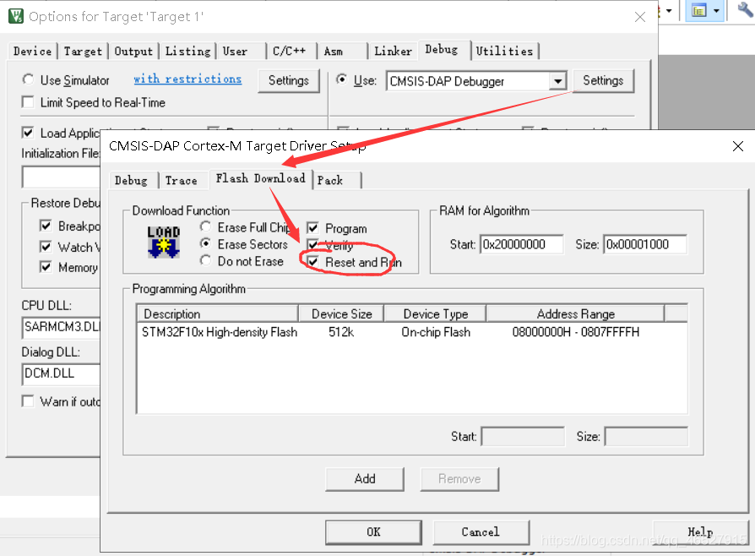Click the LOAD download function icon
This screenshot has width=755, height=556.
164,242
